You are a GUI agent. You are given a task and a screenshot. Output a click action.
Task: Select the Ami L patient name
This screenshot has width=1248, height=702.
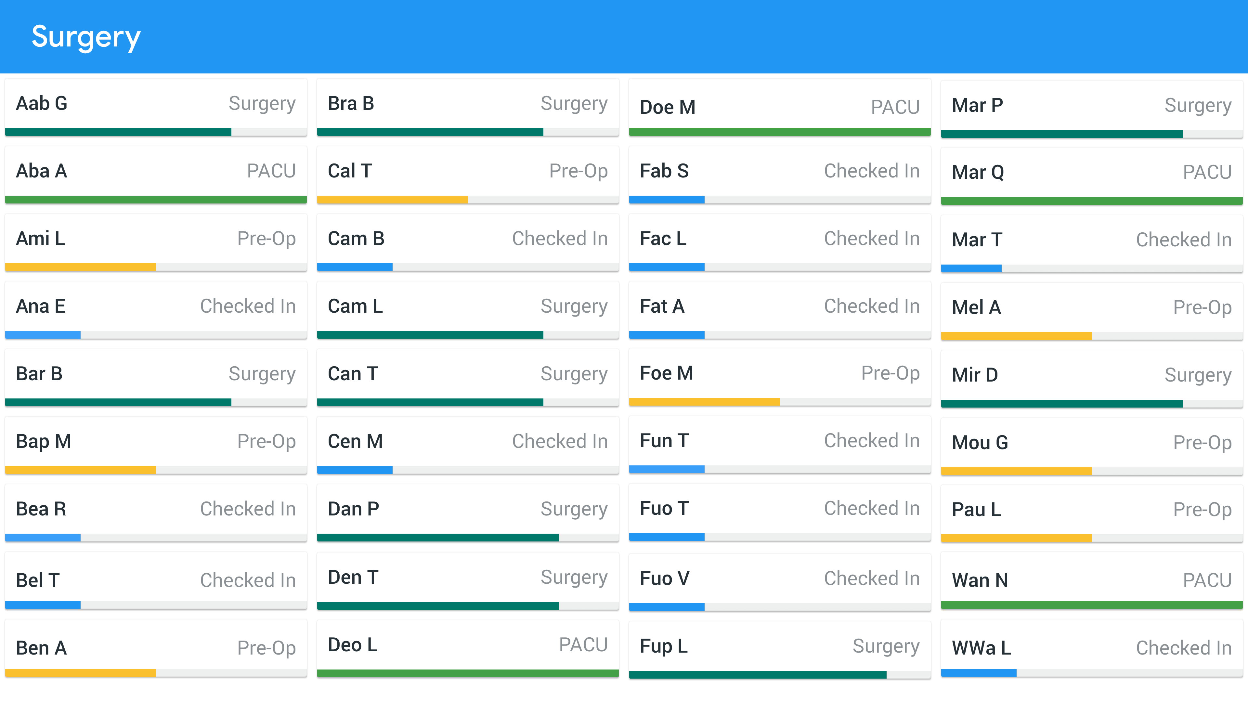pyautogui.click(x=40, y=239)
